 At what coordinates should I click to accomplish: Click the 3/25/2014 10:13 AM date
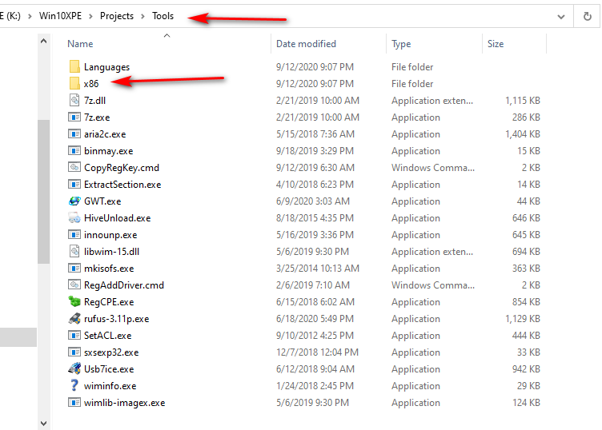[318, 269]
